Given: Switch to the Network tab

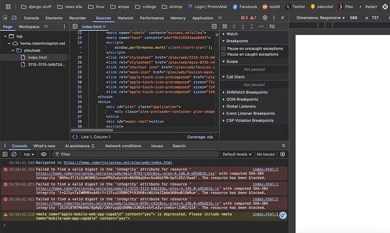Looking at the screenshot, I should point(125,18).
